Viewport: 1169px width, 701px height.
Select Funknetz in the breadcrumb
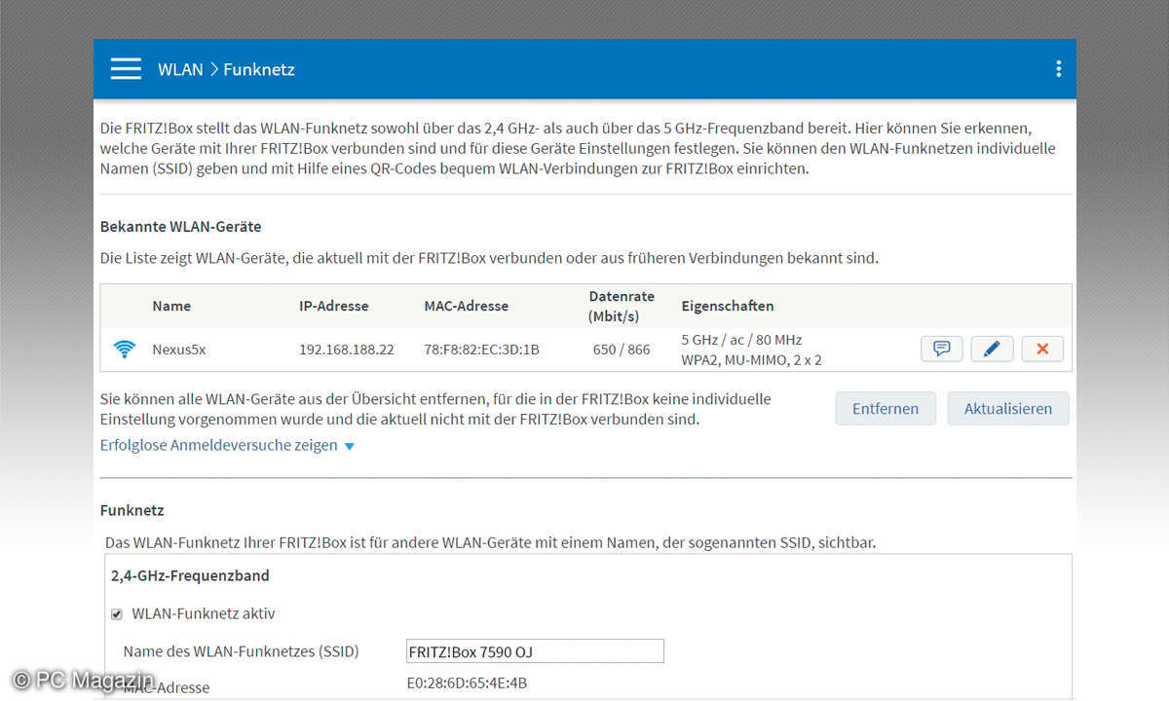tap(259, 69)
